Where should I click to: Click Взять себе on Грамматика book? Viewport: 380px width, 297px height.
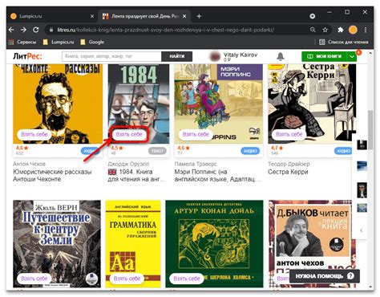tap(127, 279)
